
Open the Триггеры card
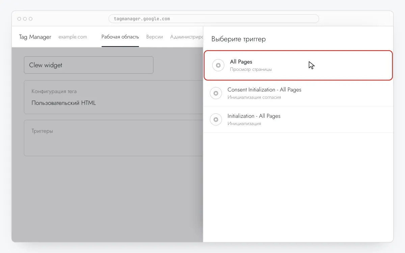[113, 138]
